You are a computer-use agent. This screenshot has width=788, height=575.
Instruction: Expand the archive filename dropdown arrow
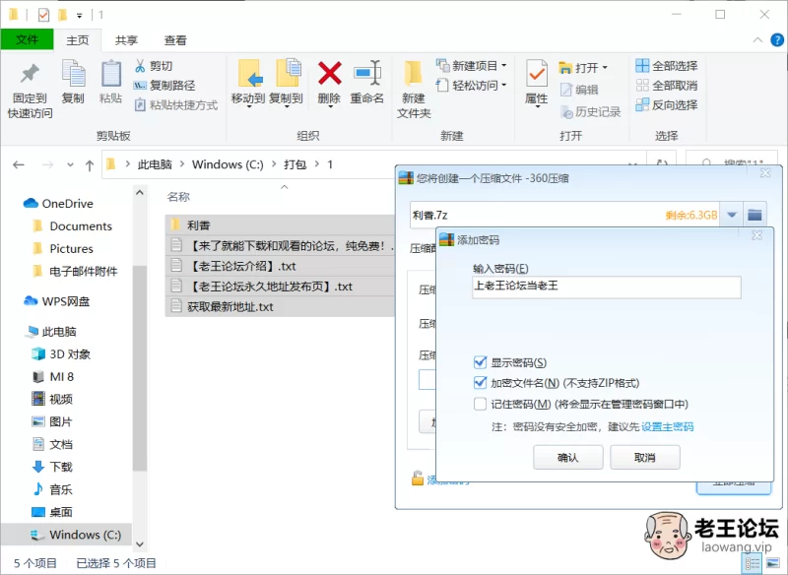click(x=732, y=214)
